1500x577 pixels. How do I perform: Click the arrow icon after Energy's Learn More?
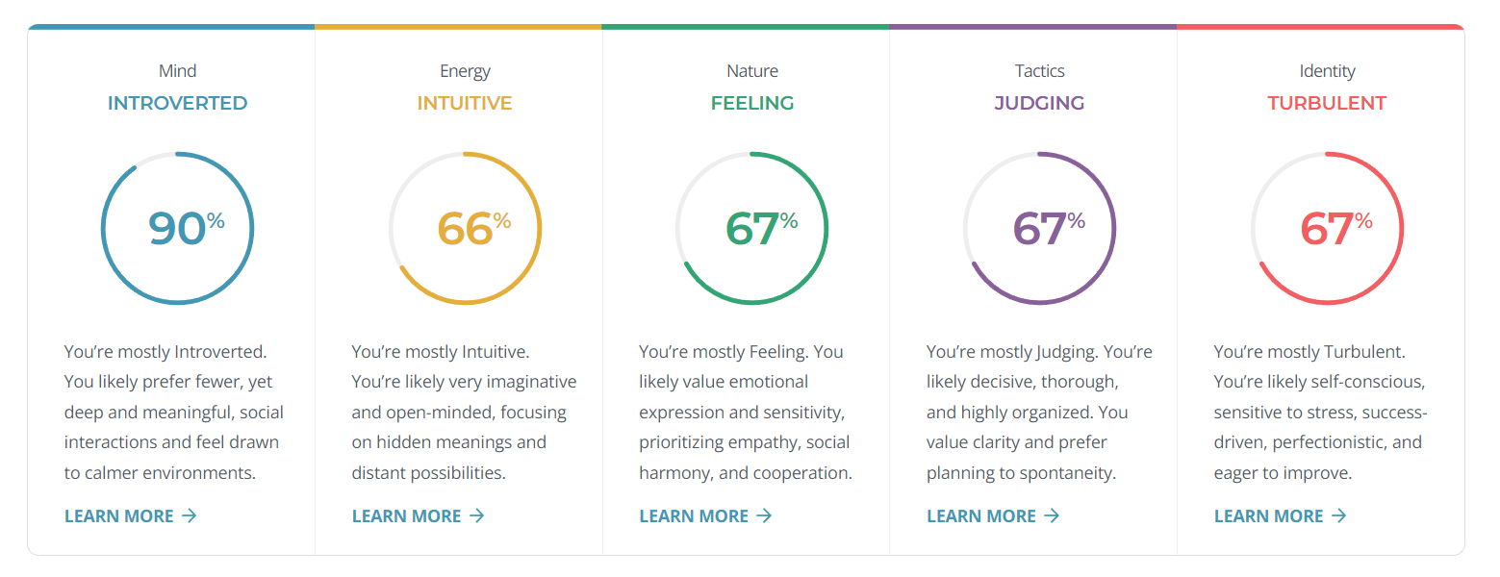[477, 515]
